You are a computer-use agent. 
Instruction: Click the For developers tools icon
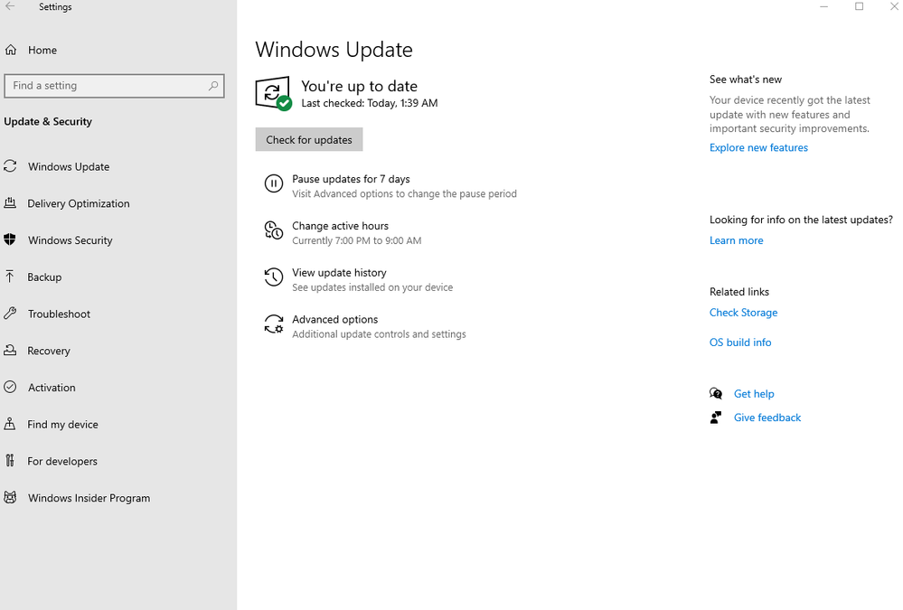(x=10, y=461)
